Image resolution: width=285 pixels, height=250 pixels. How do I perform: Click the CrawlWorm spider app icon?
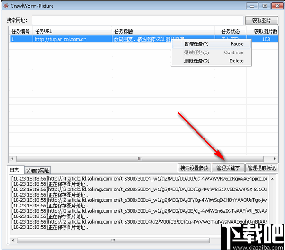pyautogui.click(x=6, y=6)
